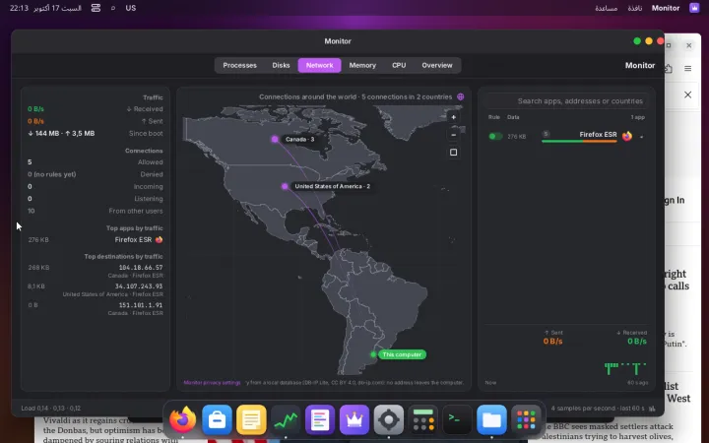Select destination 151.101.1.91
This screenshot has height=443, width=709.
coord(141,305)
